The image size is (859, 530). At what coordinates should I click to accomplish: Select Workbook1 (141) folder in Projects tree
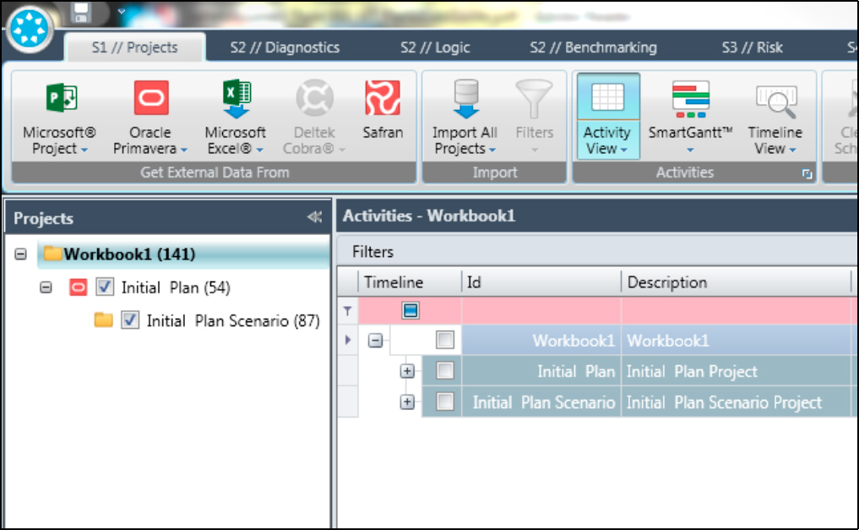183,254
